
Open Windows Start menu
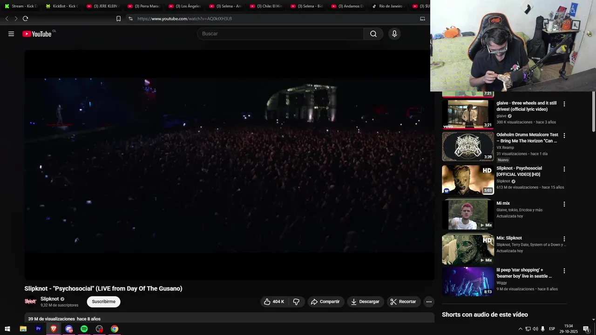click(x=7, y=329)
